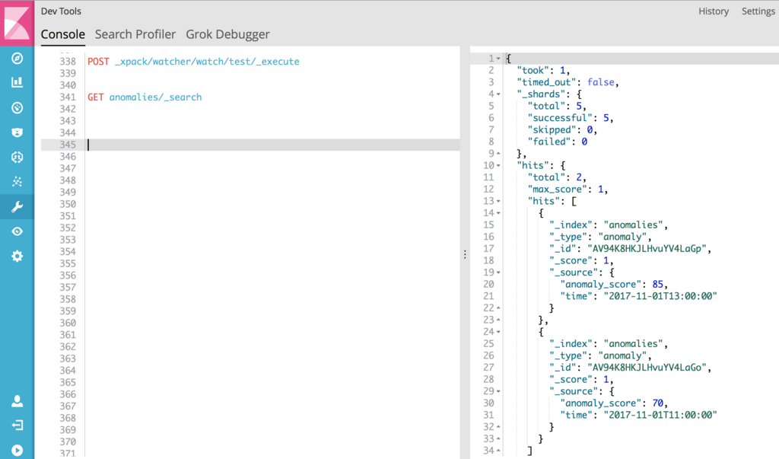Switch to the Search Profiler tab
This screenshot has width=779, height=459.
click(135, 34)
